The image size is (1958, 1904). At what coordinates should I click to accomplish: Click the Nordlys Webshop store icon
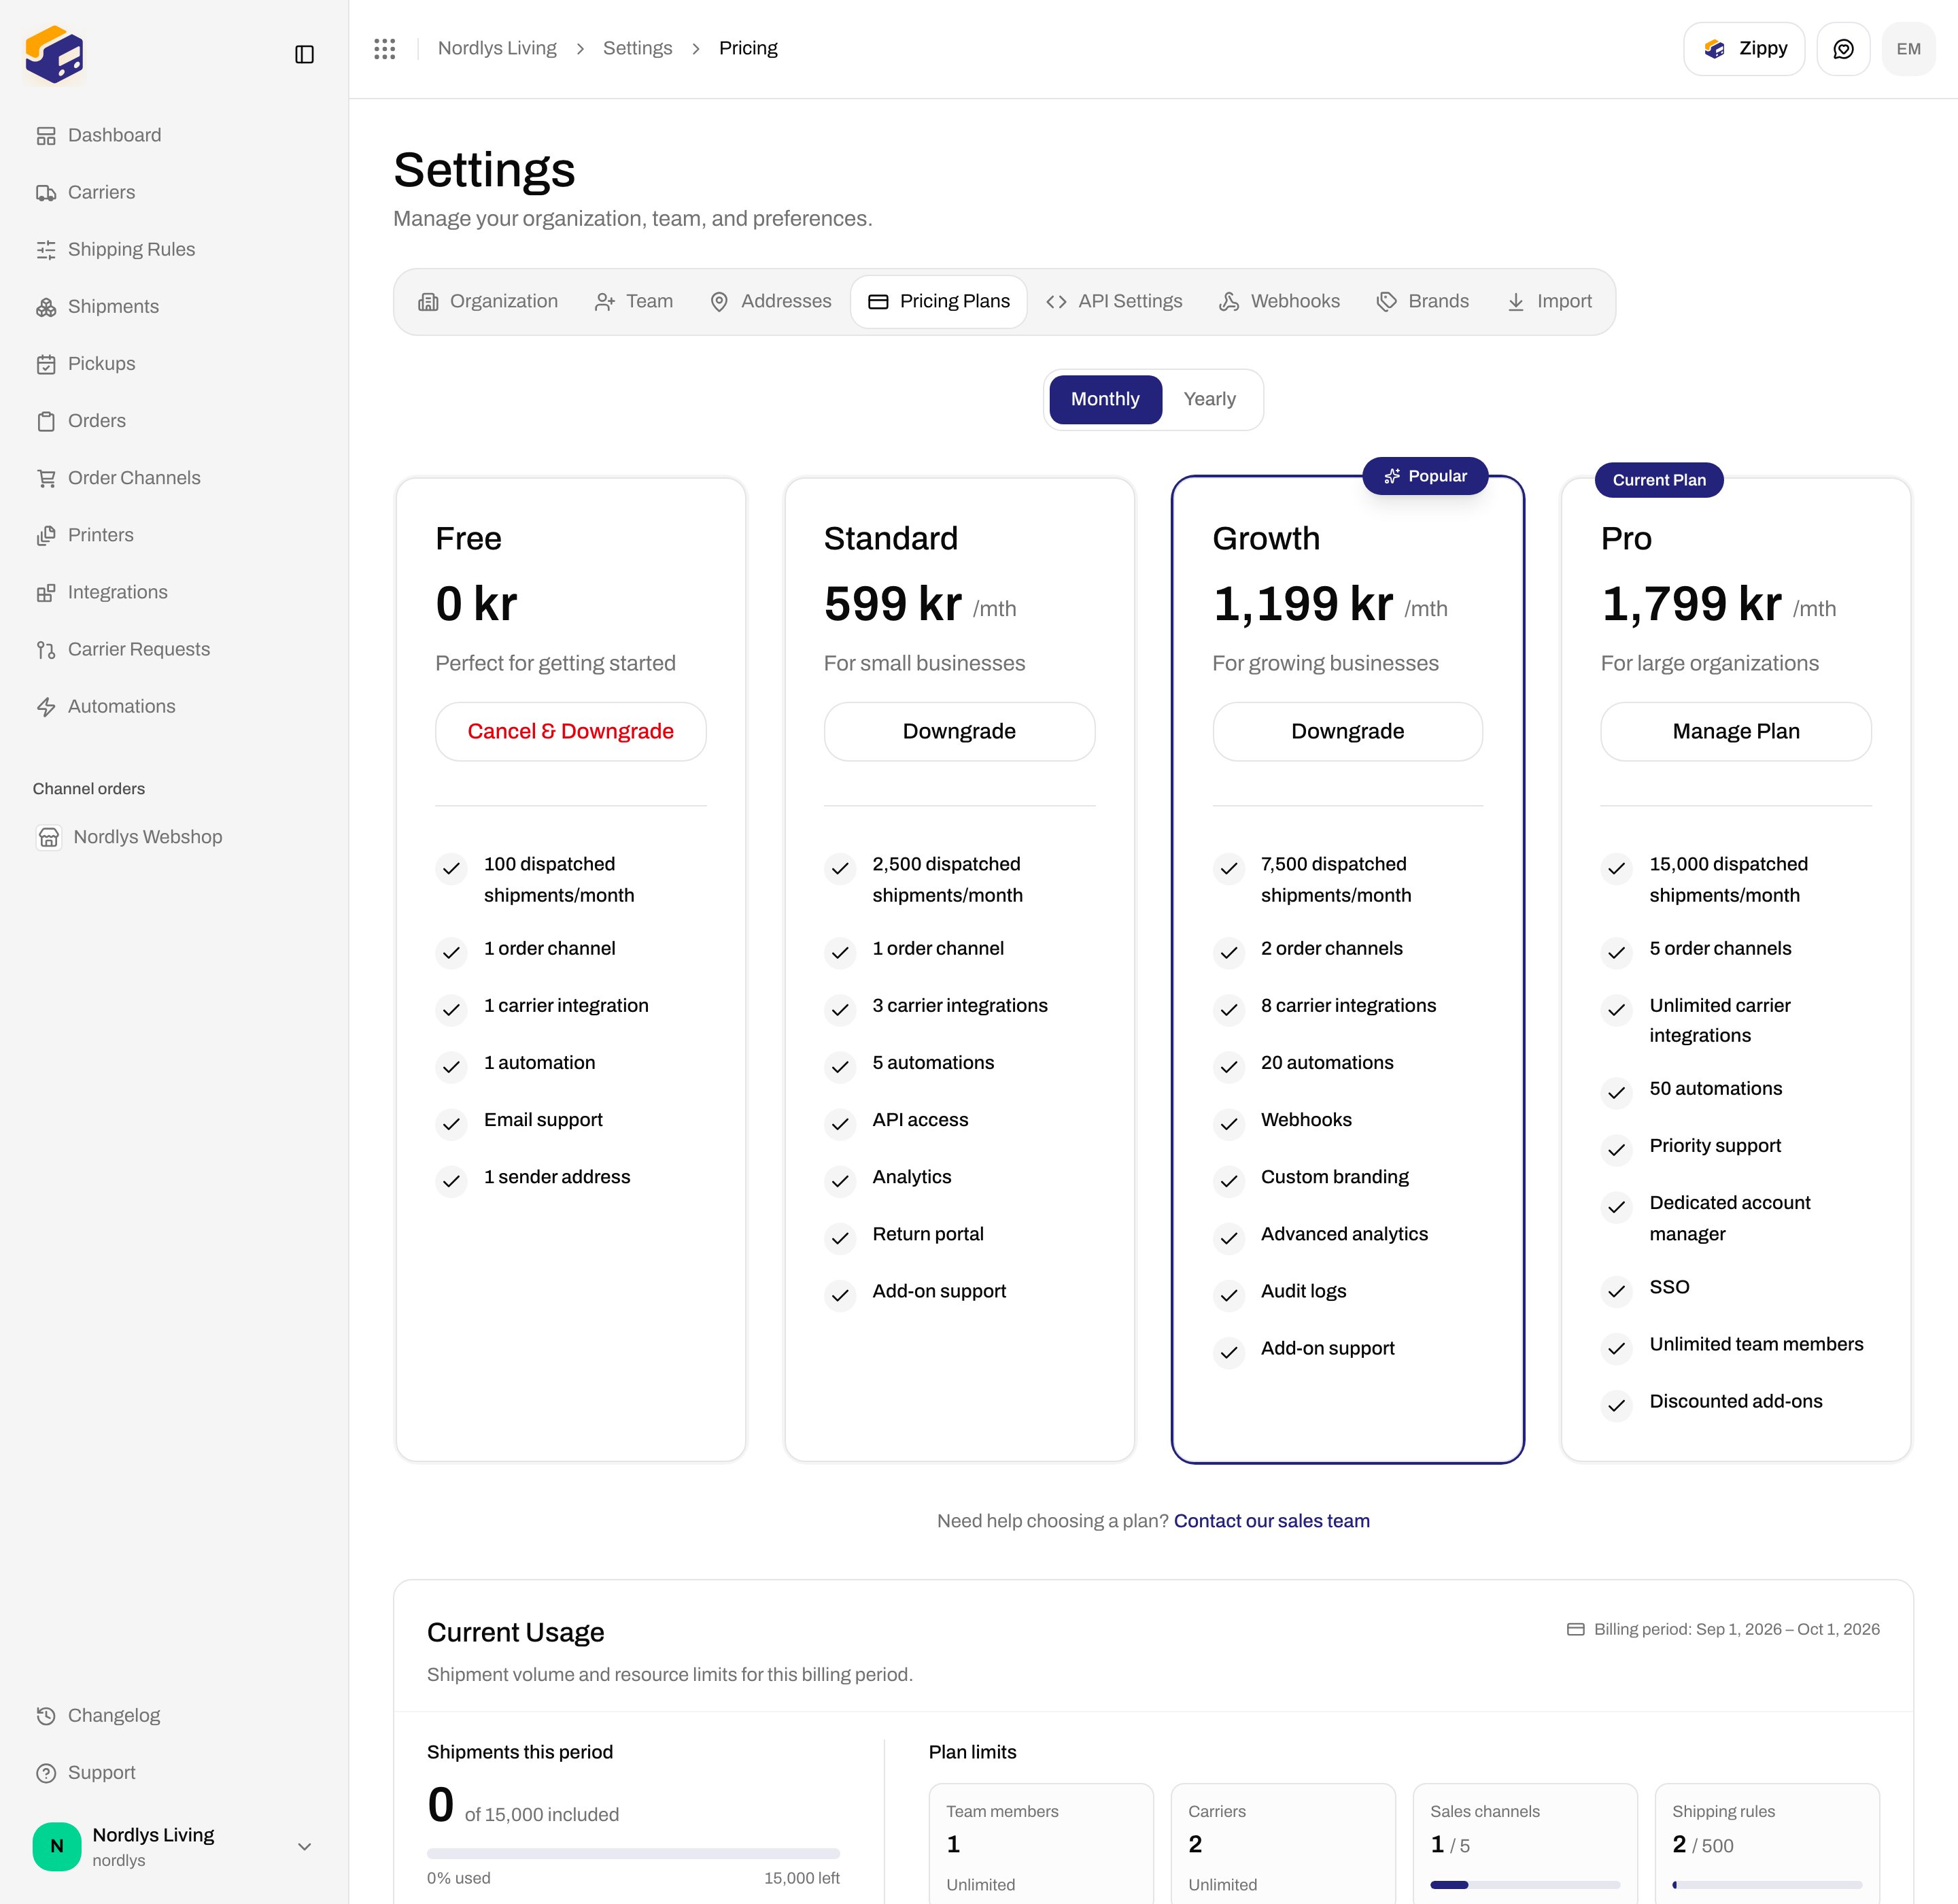coord(49,837)
